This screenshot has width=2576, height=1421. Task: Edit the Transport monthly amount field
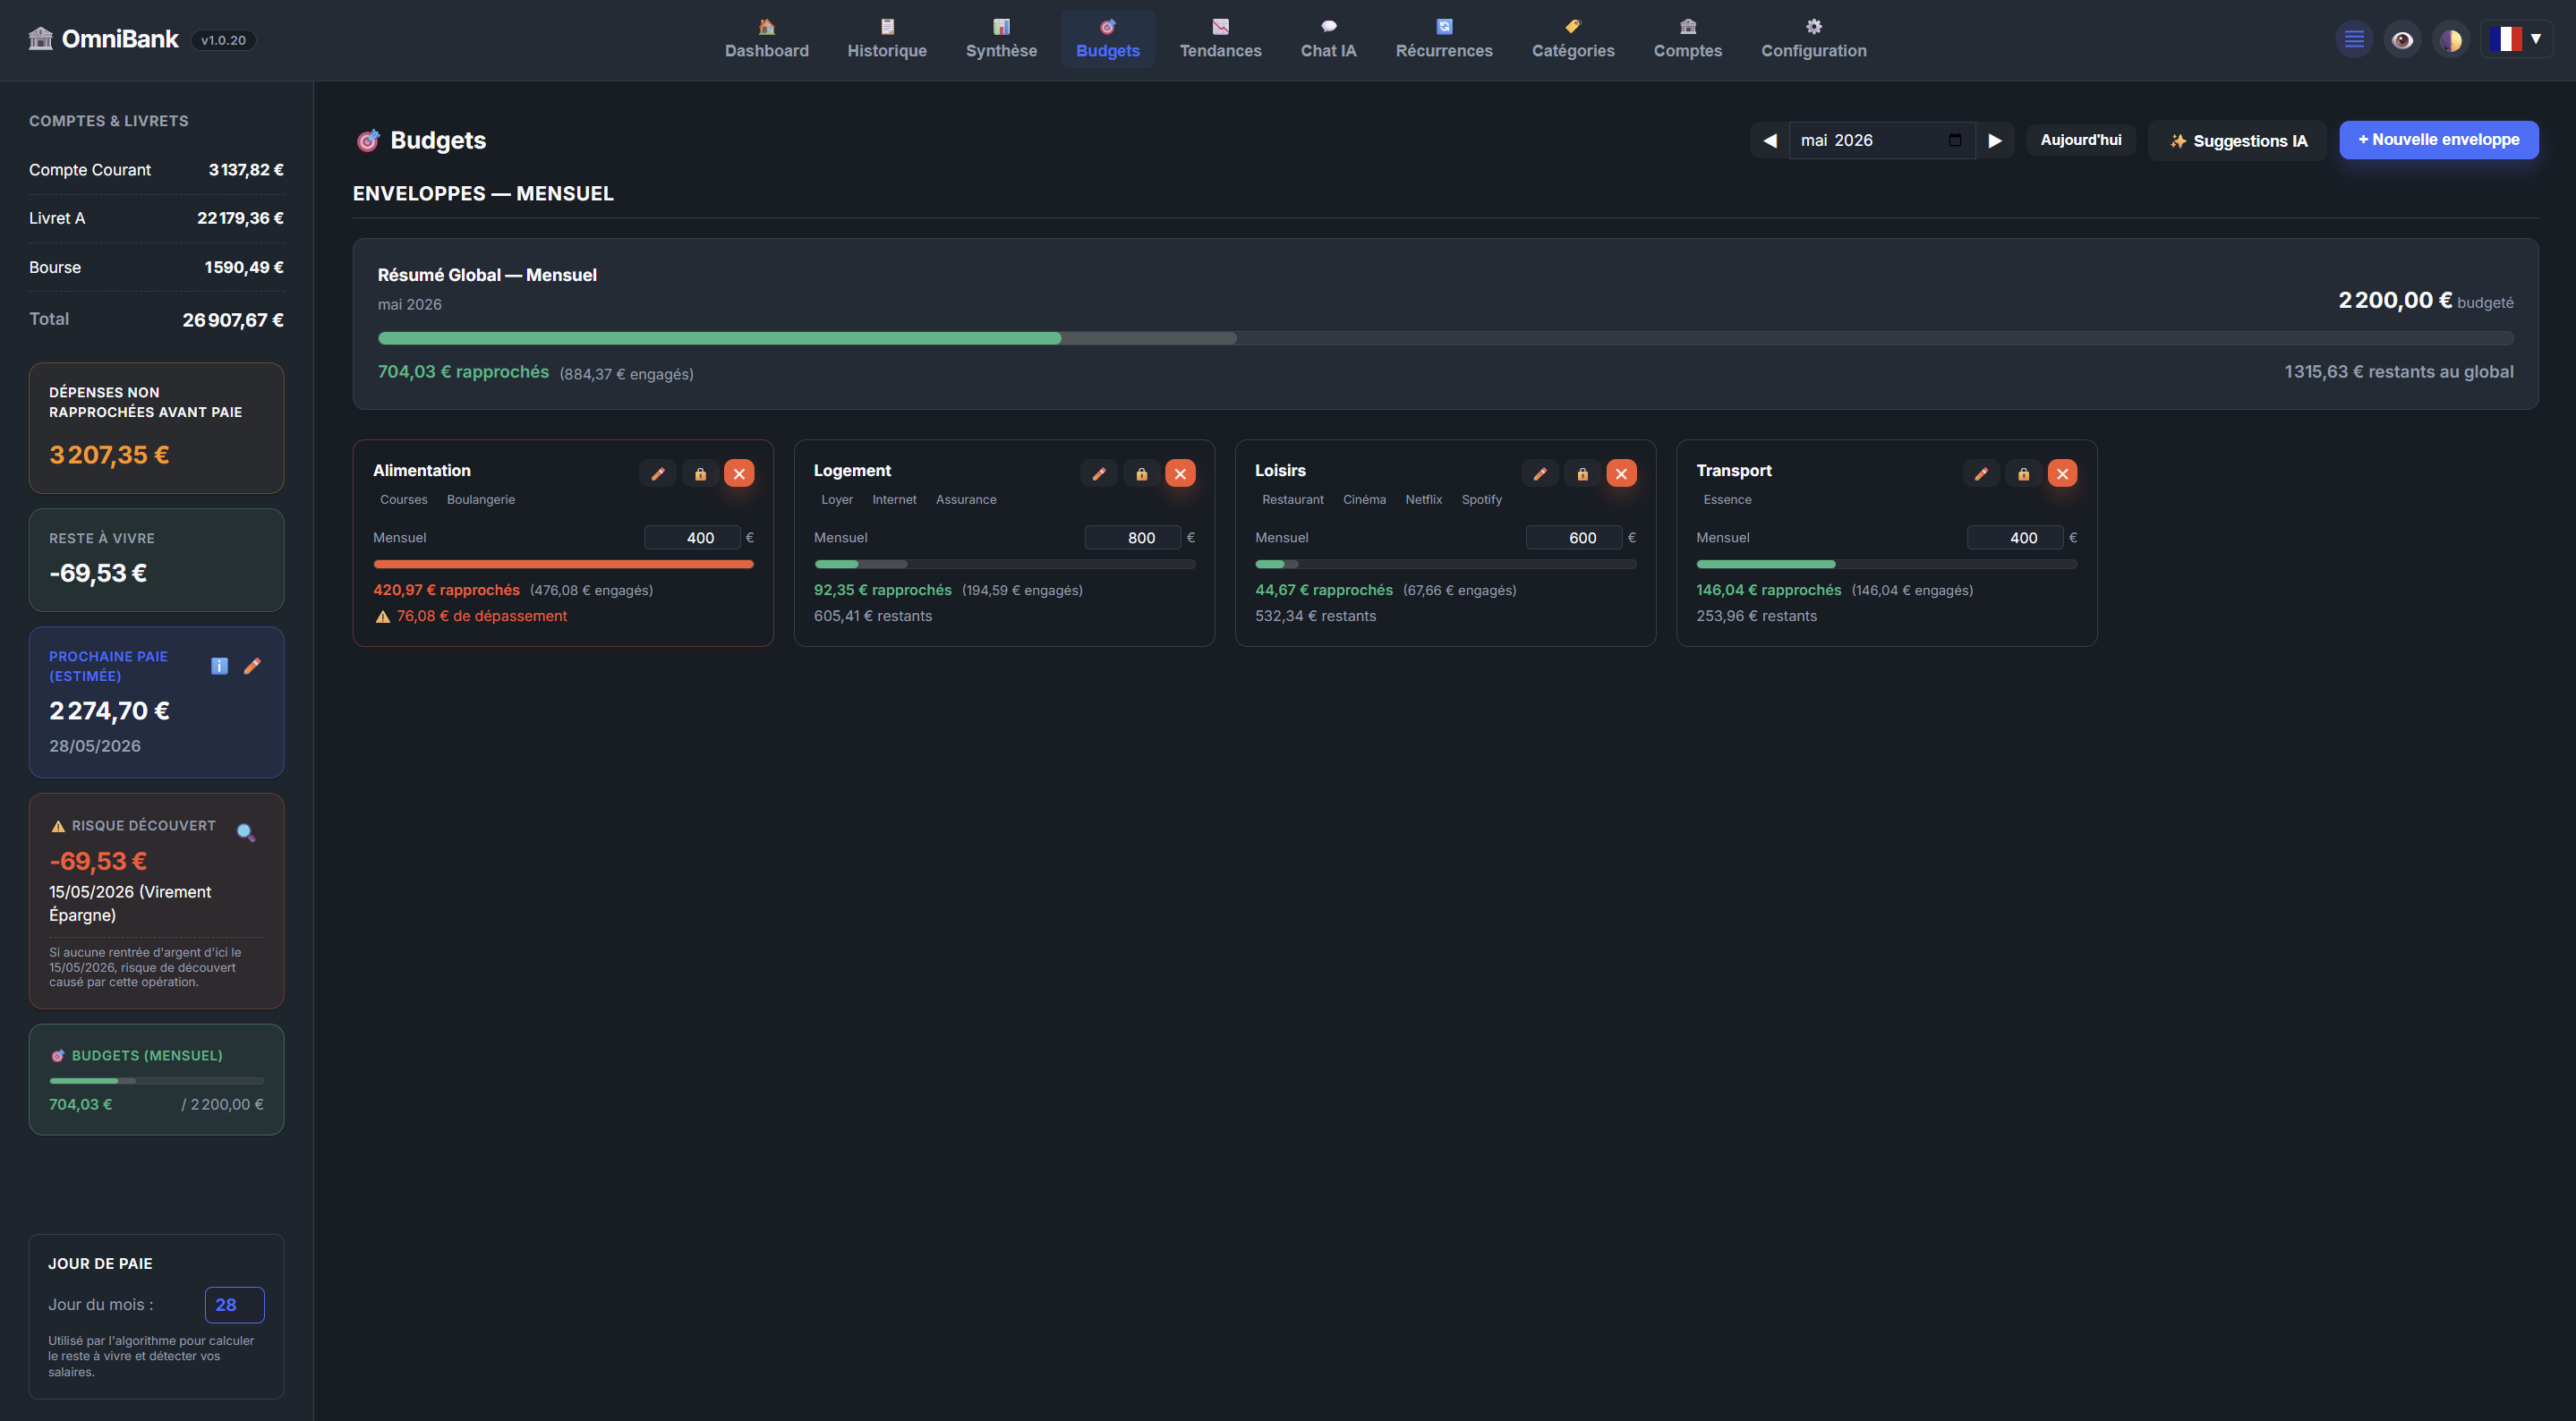click(x=2015, y=538)
